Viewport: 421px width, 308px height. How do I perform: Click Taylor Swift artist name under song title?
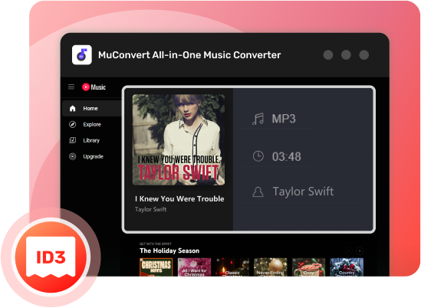(150, 209)
